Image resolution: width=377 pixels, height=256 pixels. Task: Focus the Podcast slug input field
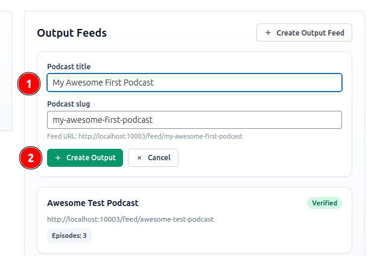click(x=194, y=120)
